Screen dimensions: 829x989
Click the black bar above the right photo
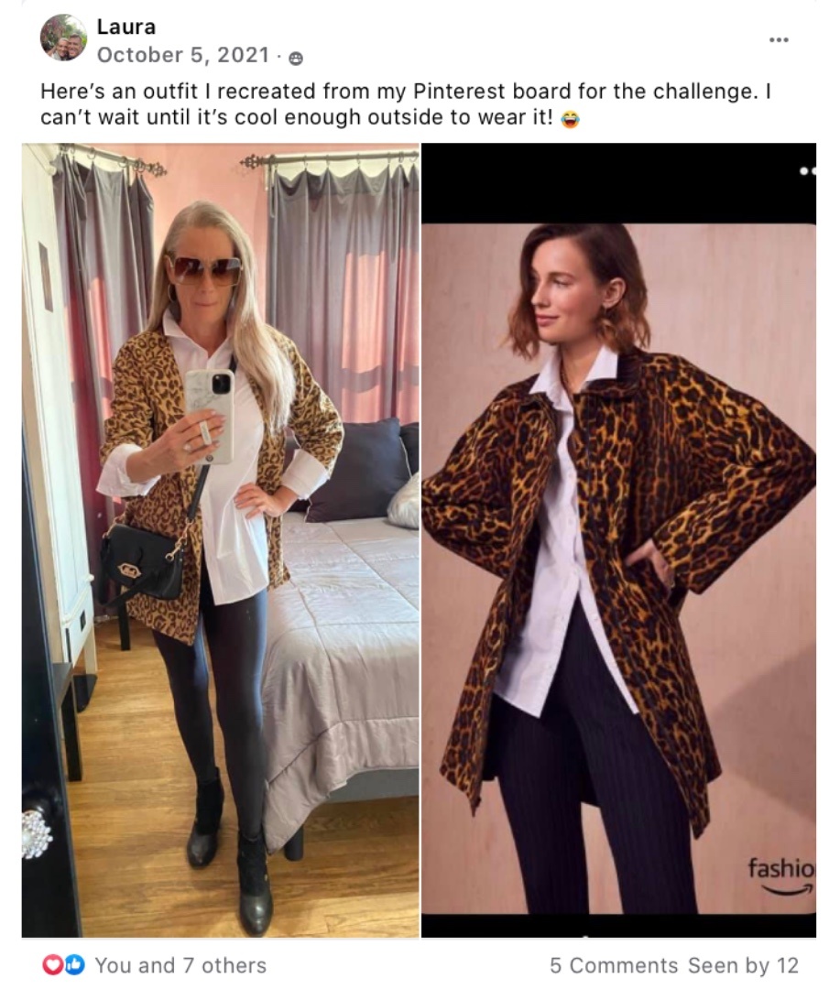point(619,183)
